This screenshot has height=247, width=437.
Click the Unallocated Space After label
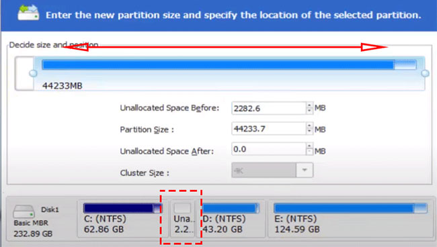click(x=167, y=151)
